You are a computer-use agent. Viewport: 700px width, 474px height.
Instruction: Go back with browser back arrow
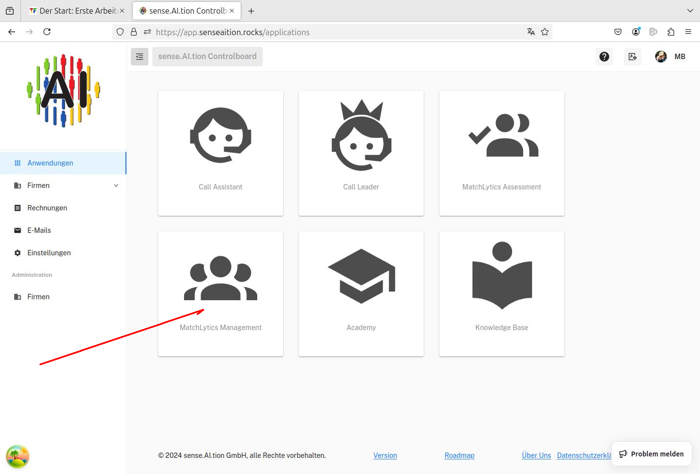(12, 32)
